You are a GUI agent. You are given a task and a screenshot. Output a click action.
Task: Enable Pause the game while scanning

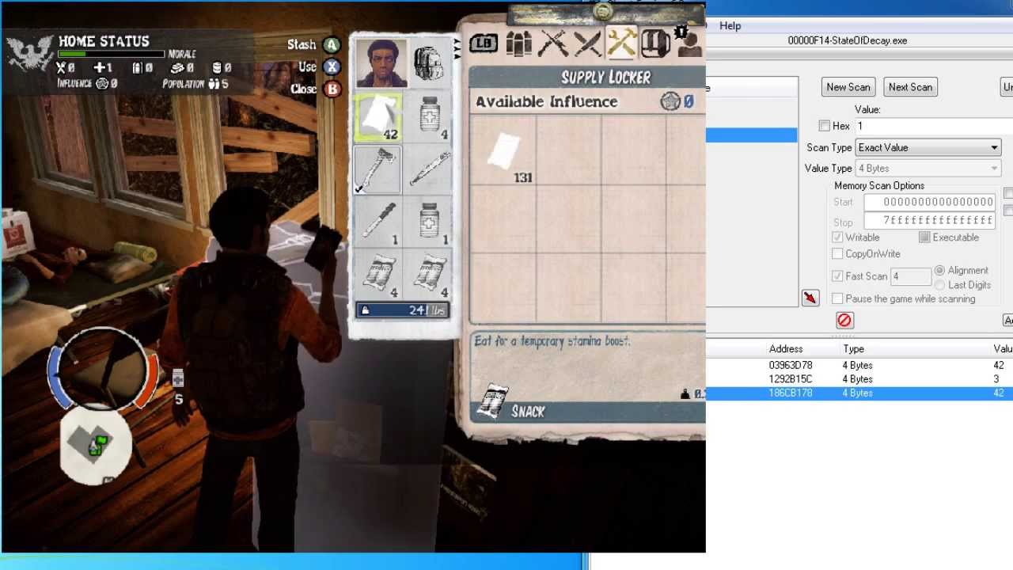pyautogui.click(x=837, y=299)
